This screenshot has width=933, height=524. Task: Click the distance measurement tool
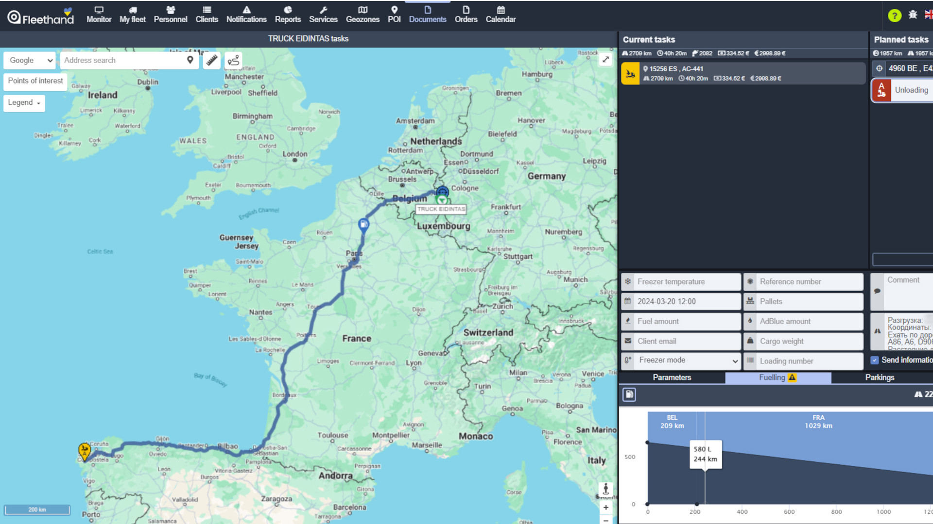[212, 60]
